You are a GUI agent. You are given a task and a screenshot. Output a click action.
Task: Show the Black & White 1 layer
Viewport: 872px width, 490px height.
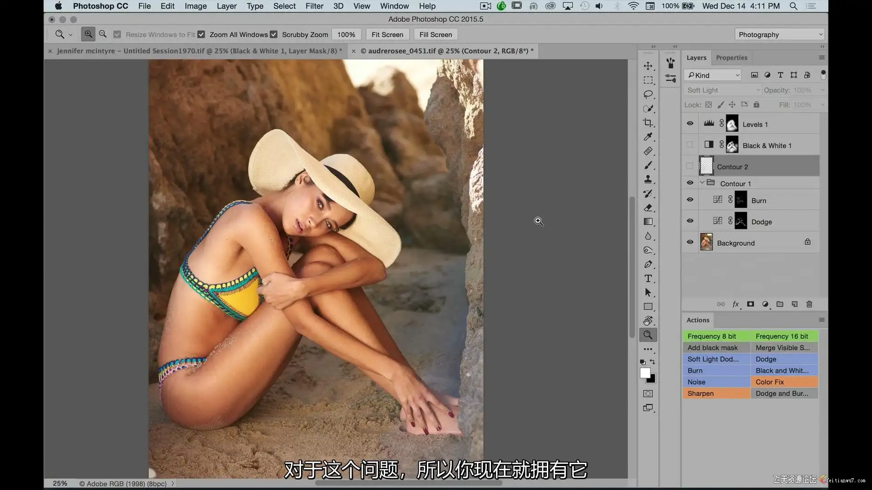coord(690,145)
